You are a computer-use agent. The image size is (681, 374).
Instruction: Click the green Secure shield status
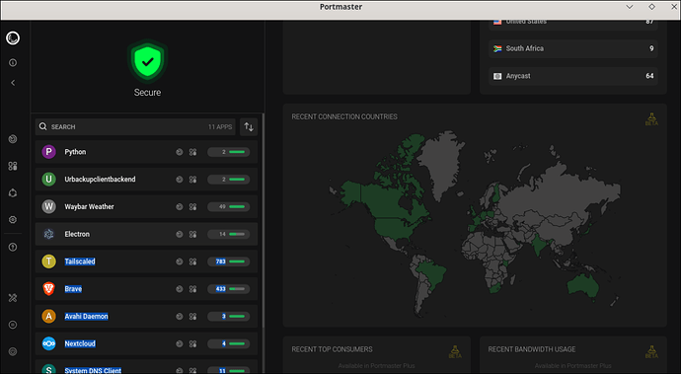pyautogui.click(x=148, y=62)
